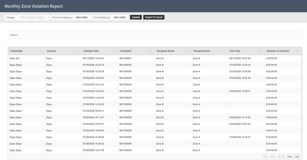The image size is (307, 160).
Task: Open the Garage dropdown
Action: pos(33,17)
